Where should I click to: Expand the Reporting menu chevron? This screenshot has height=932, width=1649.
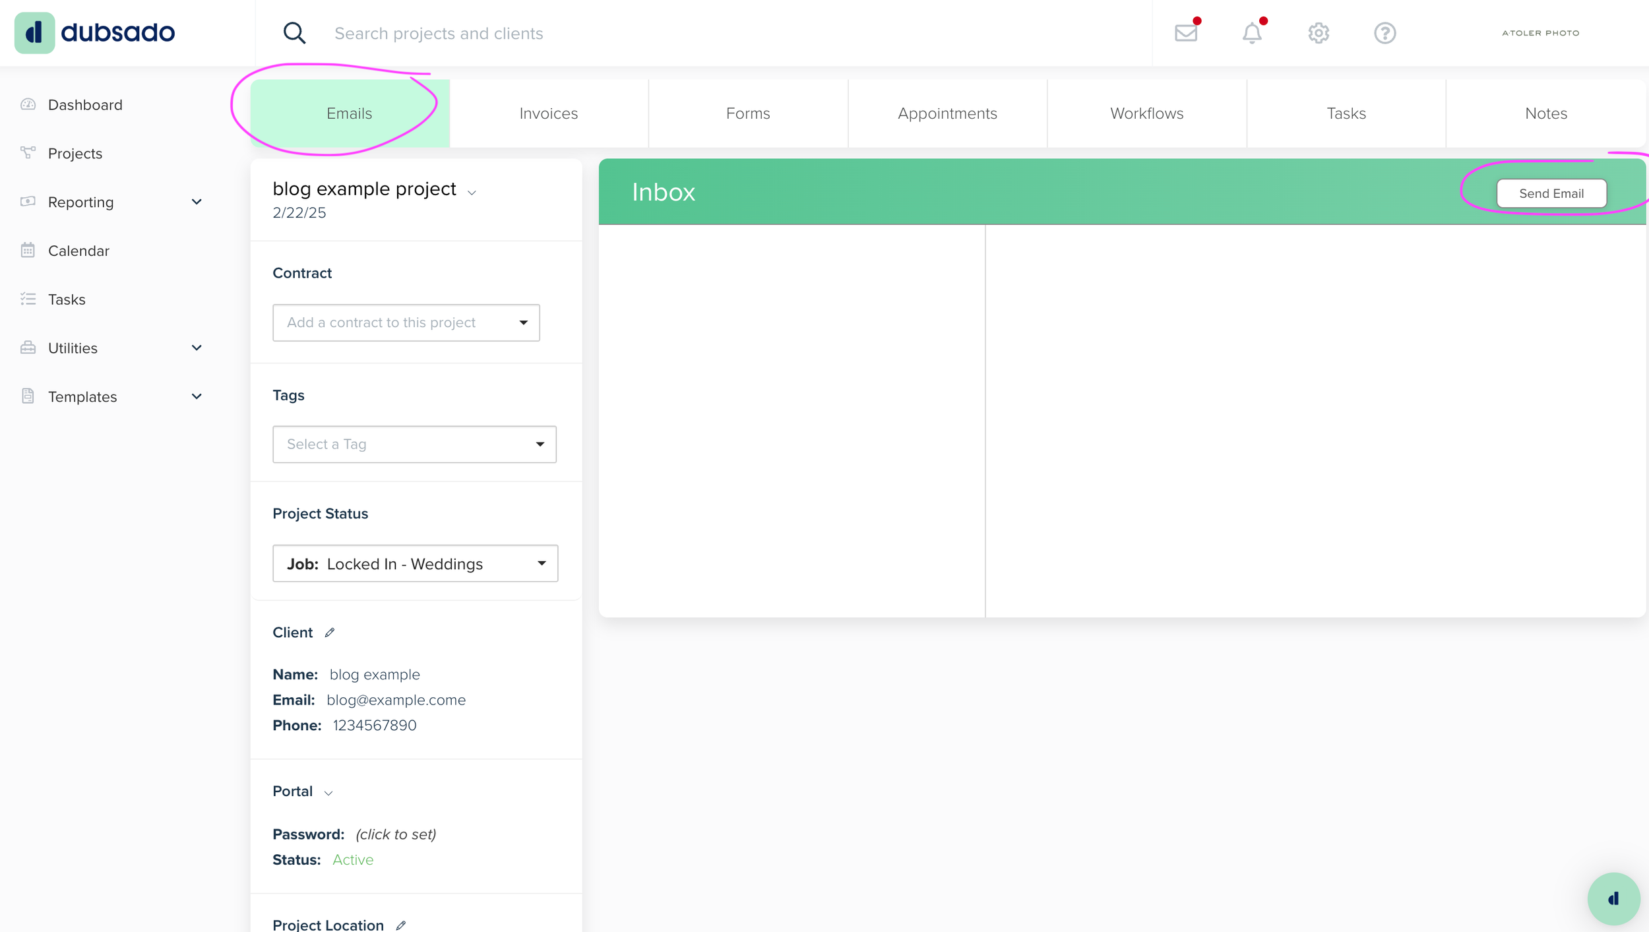197,202
